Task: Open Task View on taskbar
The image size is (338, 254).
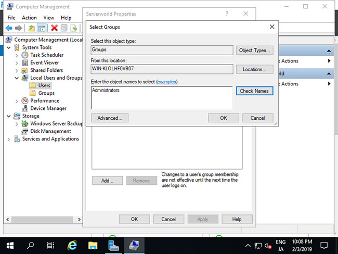Action: 50,246
